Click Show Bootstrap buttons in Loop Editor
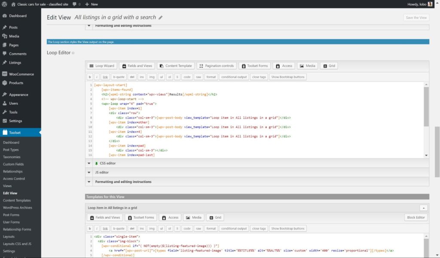This screenshot has width=440, height=258. (288, 77)
